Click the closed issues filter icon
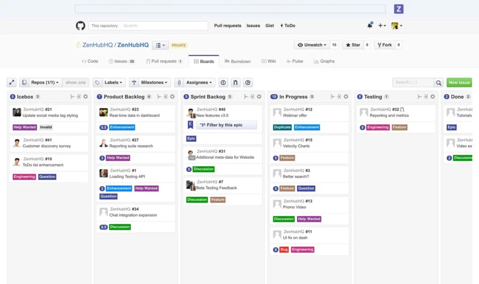 [248, 82]
